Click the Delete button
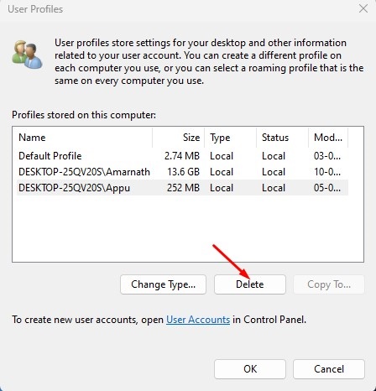The image size is (376, 391). [250, 284]
